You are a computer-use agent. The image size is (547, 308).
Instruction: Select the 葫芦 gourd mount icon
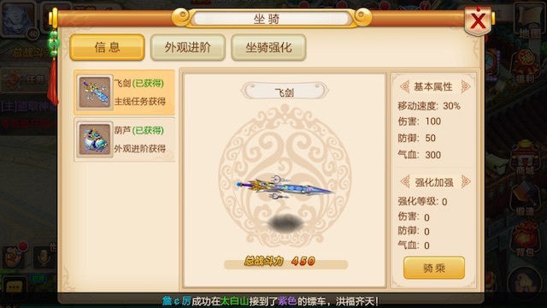(x=95, y=139)
